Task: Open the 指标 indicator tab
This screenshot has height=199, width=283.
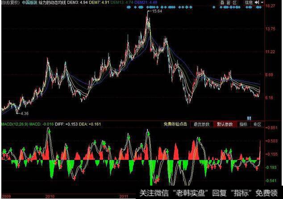Action: (x=244, y=124)
